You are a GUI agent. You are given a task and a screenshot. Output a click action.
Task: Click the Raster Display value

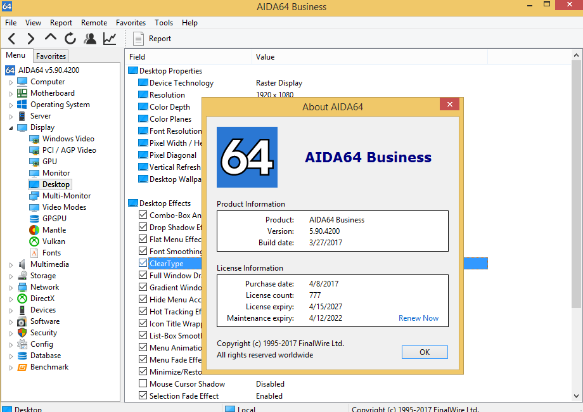(279, 83)
